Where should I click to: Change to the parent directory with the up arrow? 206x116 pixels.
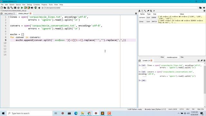point(204,8)
